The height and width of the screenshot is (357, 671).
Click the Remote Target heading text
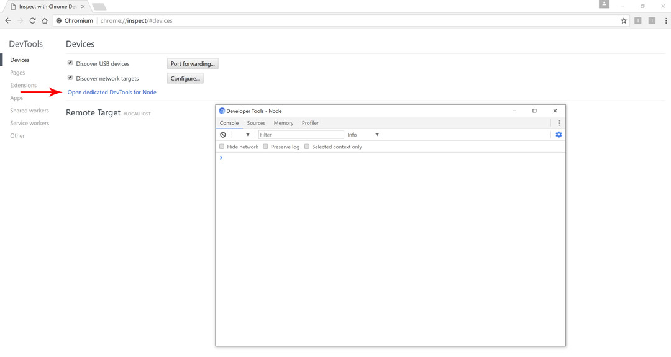(x=93, y=112)
